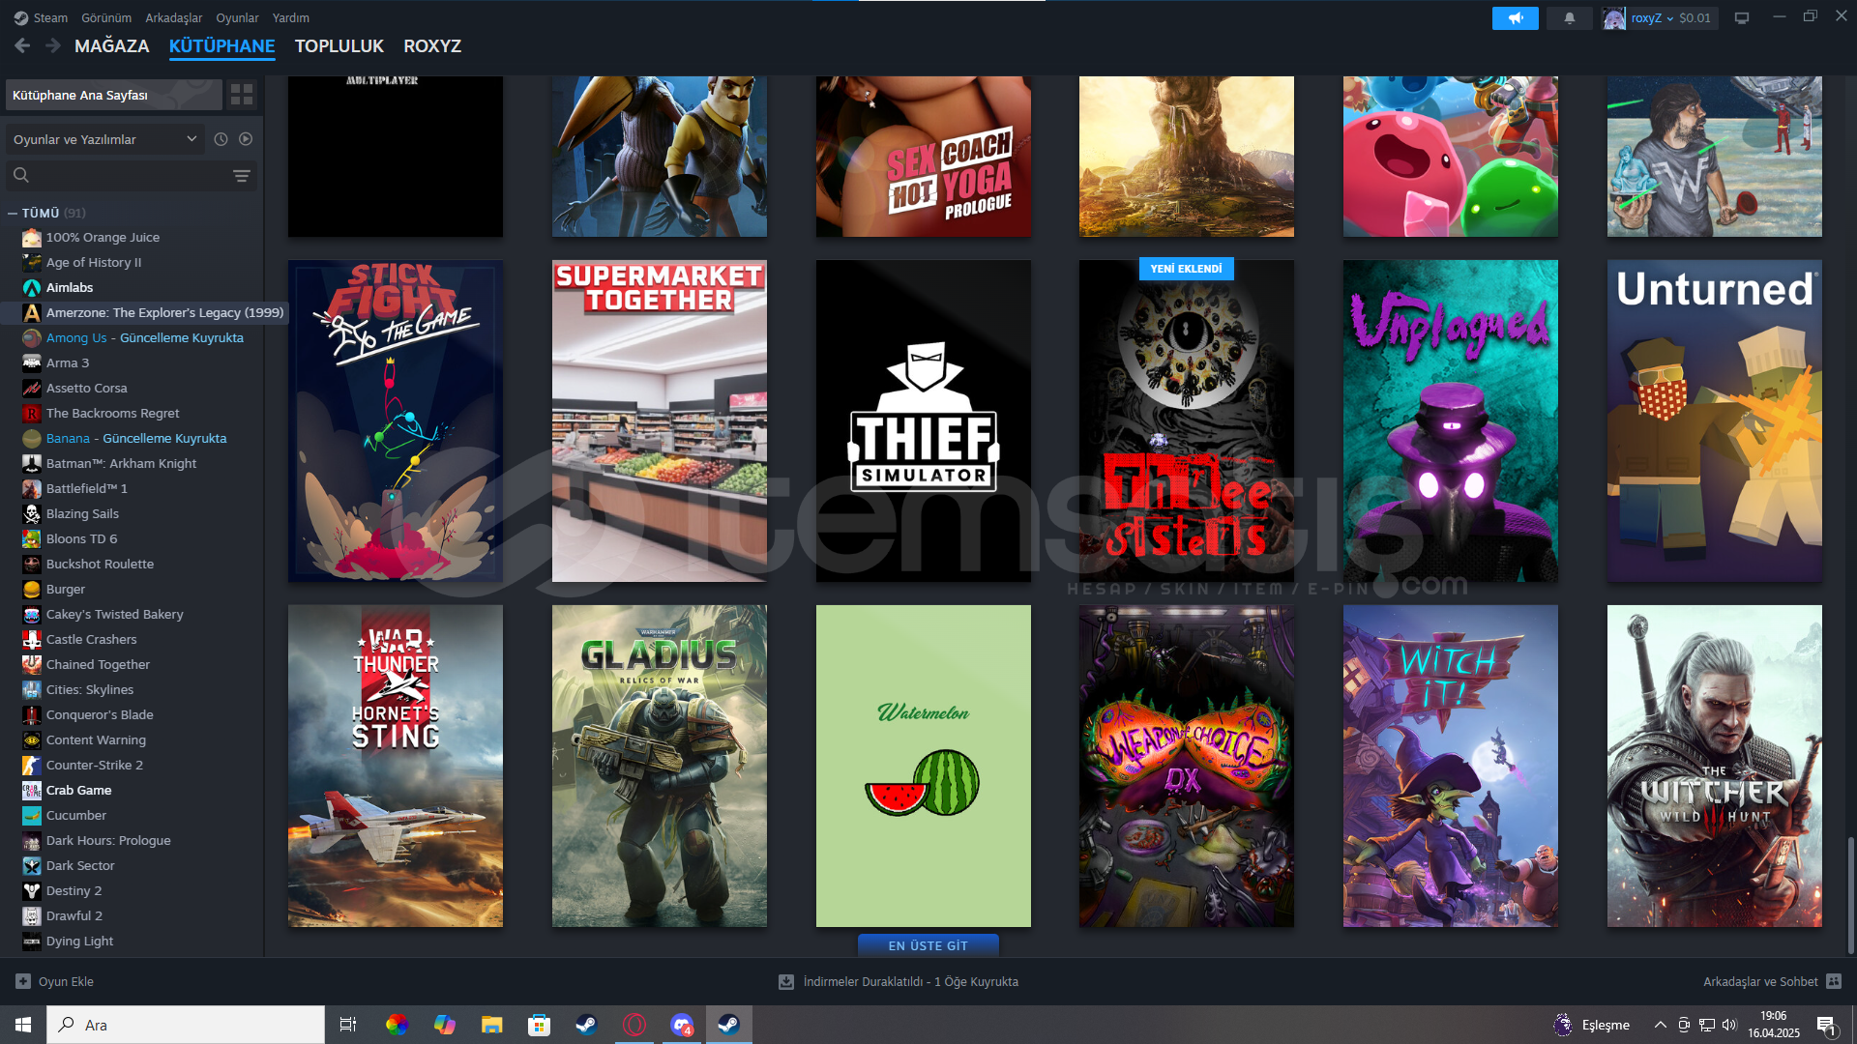Open the ROXYZ profile tab
Image resolution: width=1857 pixels, height=1044 pixels.
432,45
